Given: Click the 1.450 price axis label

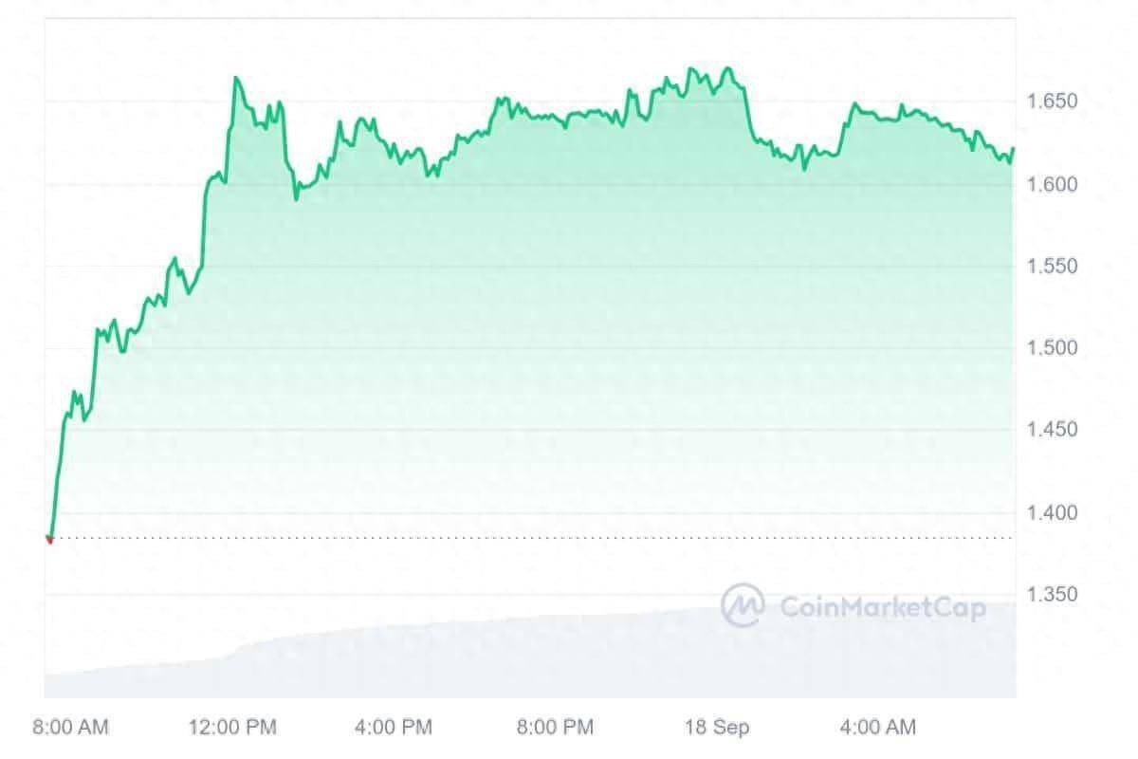Looking at the screenshot, I should pyautogui.click(x=1054, y=431).
